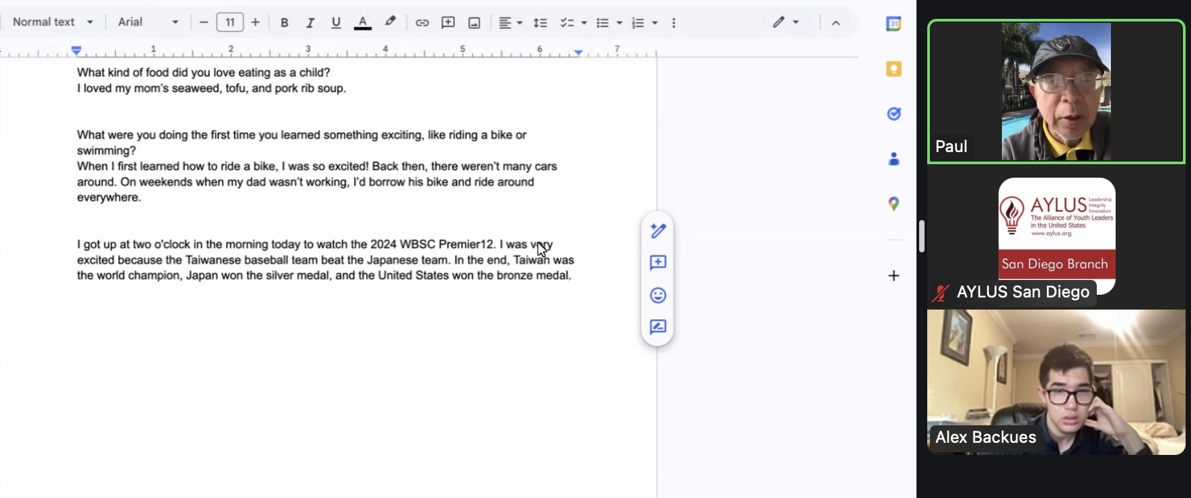This screenshot has width=1191, height=498.
Task: Get add-ons with the plus icon
Action: (x=894, y=275)
